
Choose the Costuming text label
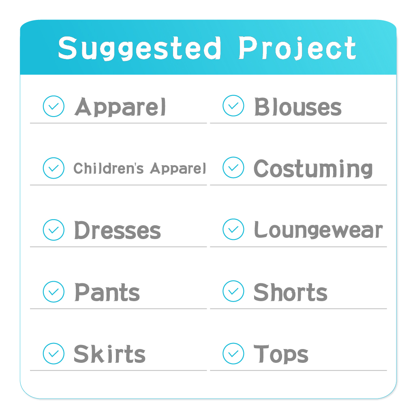click(x=313, y=169)
